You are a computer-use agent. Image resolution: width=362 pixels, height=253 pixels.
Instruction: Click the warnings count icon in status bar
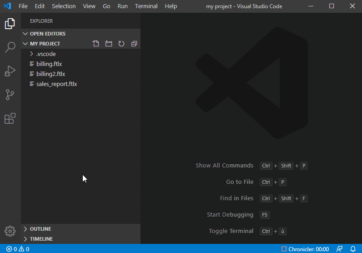click(x=21, y=249)
